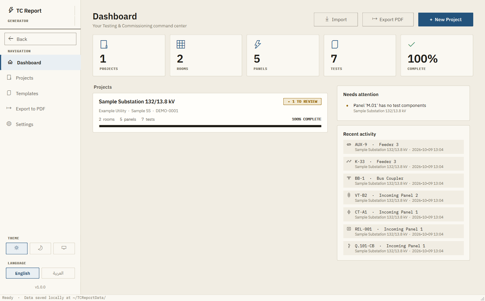
Task: Click the Q.101-CB breaker icon
Action: click(349, 246)
